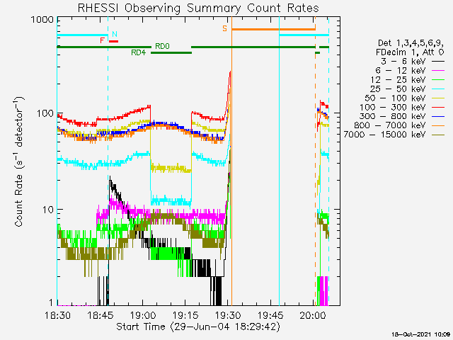
Task: Click the '18:45' x-axis tick label
Action: coord(100,315)
